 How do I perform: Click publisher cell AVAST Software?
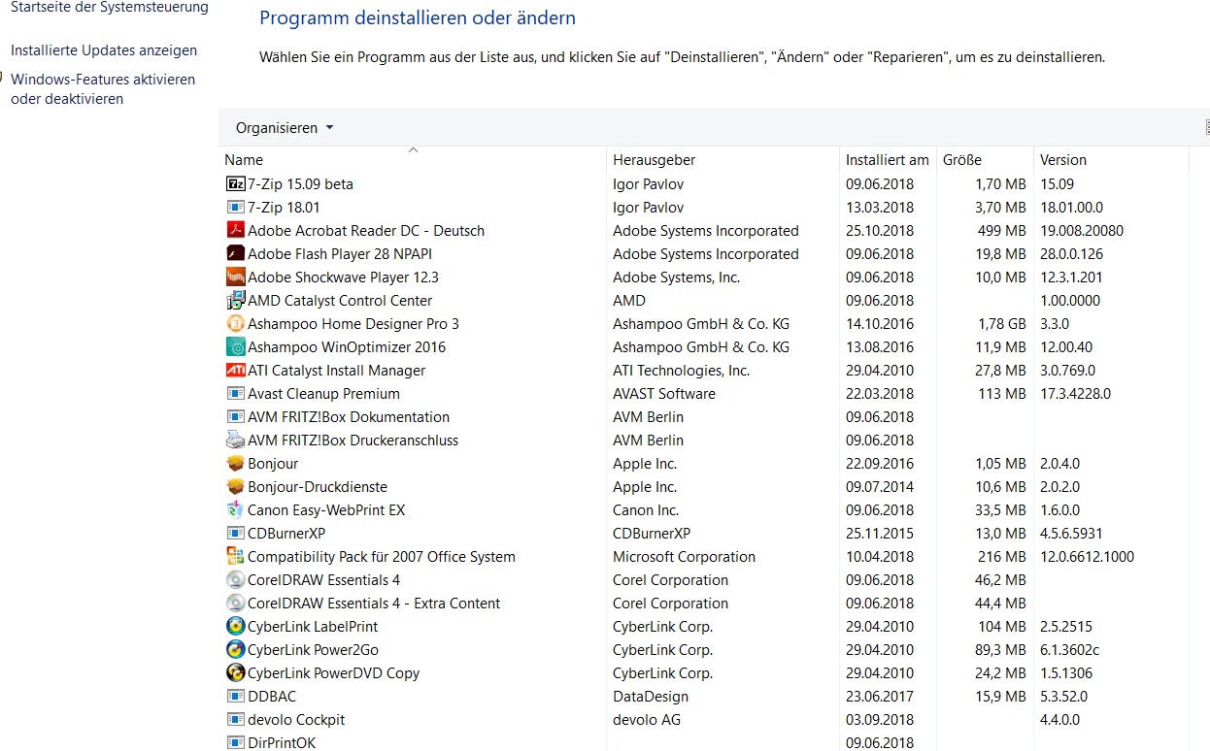tap(664, 393)
